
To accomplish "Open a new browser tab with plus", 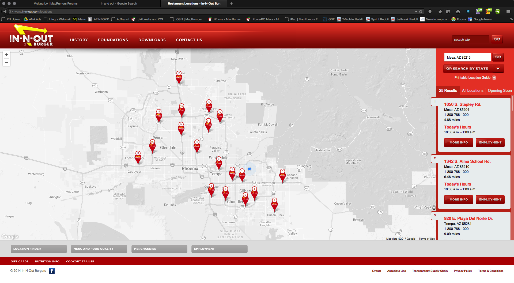I will [232, 3].
